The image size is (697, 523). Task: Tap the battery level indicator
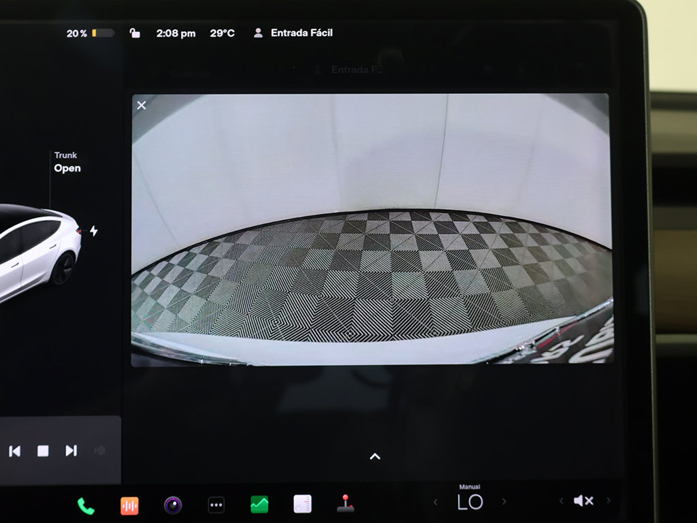pos(103,33)
